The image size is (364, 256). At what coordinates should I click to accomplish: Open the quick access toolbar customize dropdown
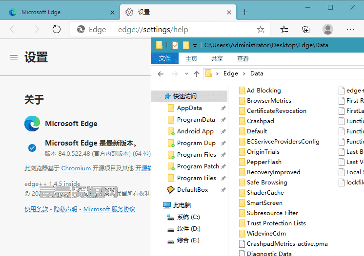(195, 46)
